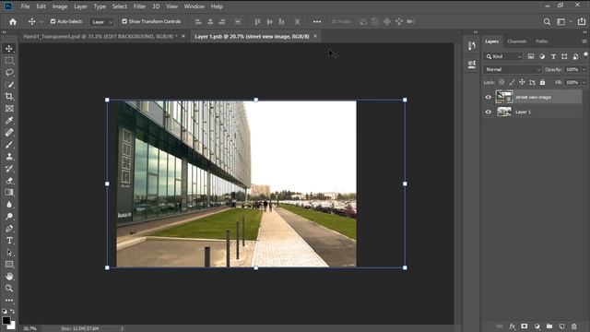Select the Crop tool

click(x=9, y=96)
